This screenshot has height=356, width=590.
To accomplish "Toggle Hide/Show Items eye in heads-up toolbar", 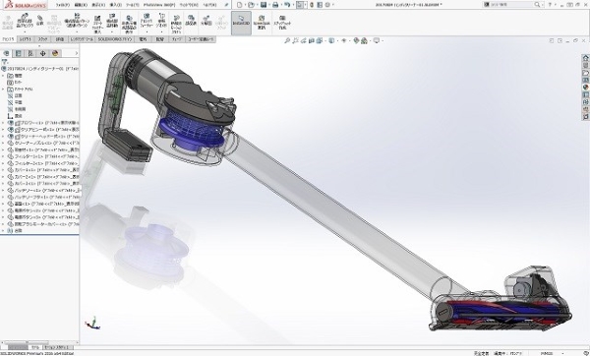I will point(343,40).
